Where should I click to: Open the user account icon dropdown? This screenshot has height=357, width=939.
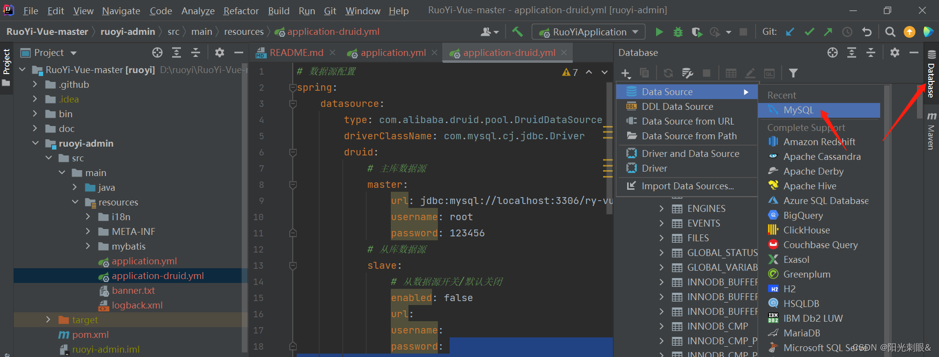(490, 32)
